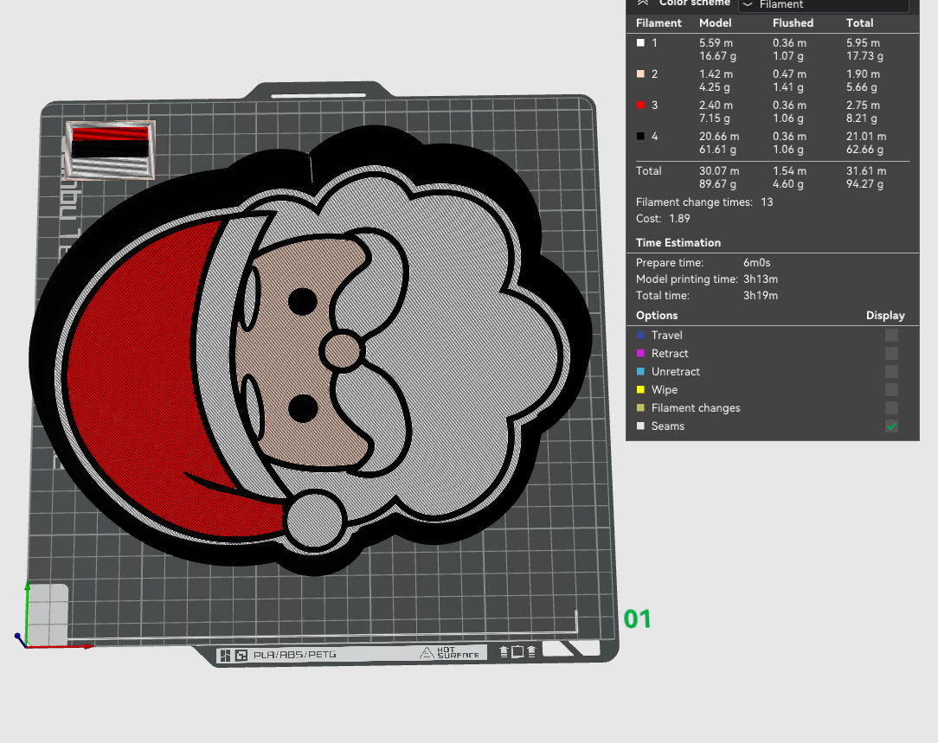
Task: Enable Travel display checkbox
Action: pos(891,336)
